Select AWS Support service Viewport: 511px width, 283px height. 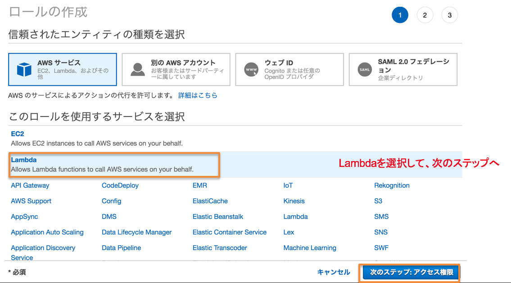tap(31, 201)
